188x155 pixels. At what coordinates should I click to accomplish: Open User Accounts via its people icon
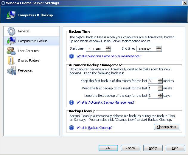[x=11, y=51]
